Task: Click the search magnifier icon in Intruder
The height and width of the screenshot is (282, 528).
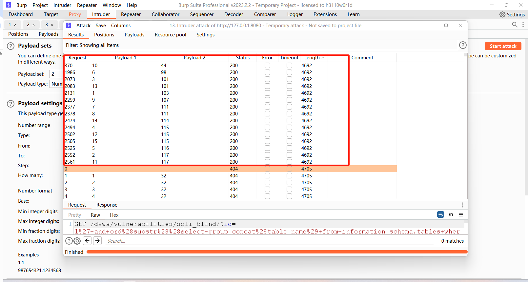Action: (515, 25)
